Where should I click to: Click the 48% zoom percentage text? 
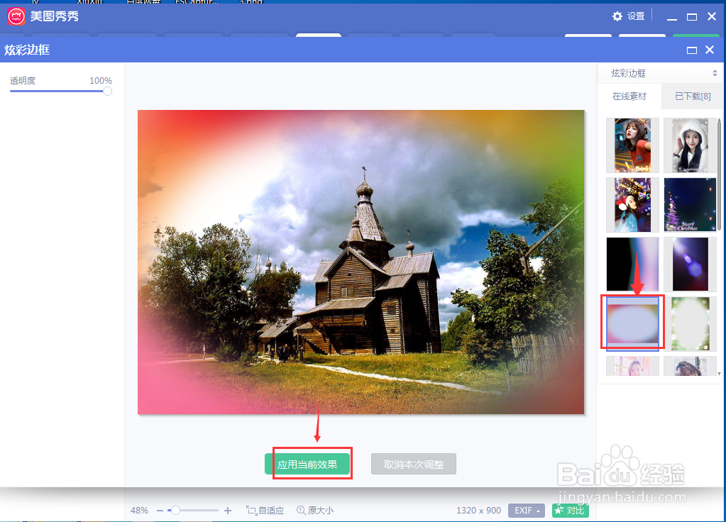pyautogui.click(x=139, y=511)
